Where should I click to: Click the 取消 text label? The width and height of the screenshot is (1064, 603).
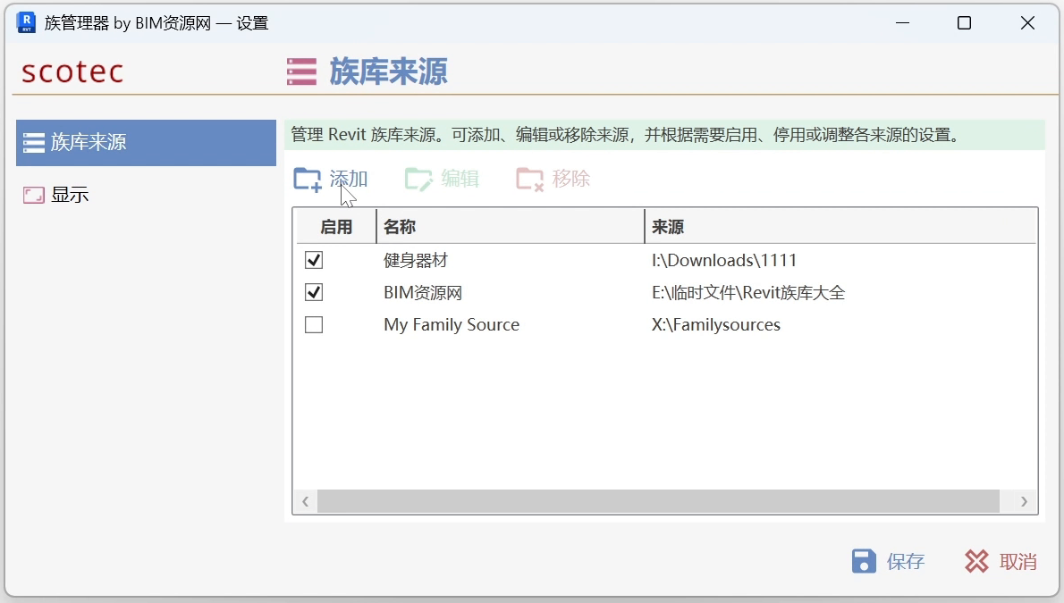(x=1018, y=562)
